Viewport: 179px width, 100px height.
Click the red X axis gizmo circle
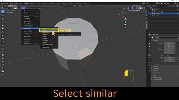pos(123,17)
